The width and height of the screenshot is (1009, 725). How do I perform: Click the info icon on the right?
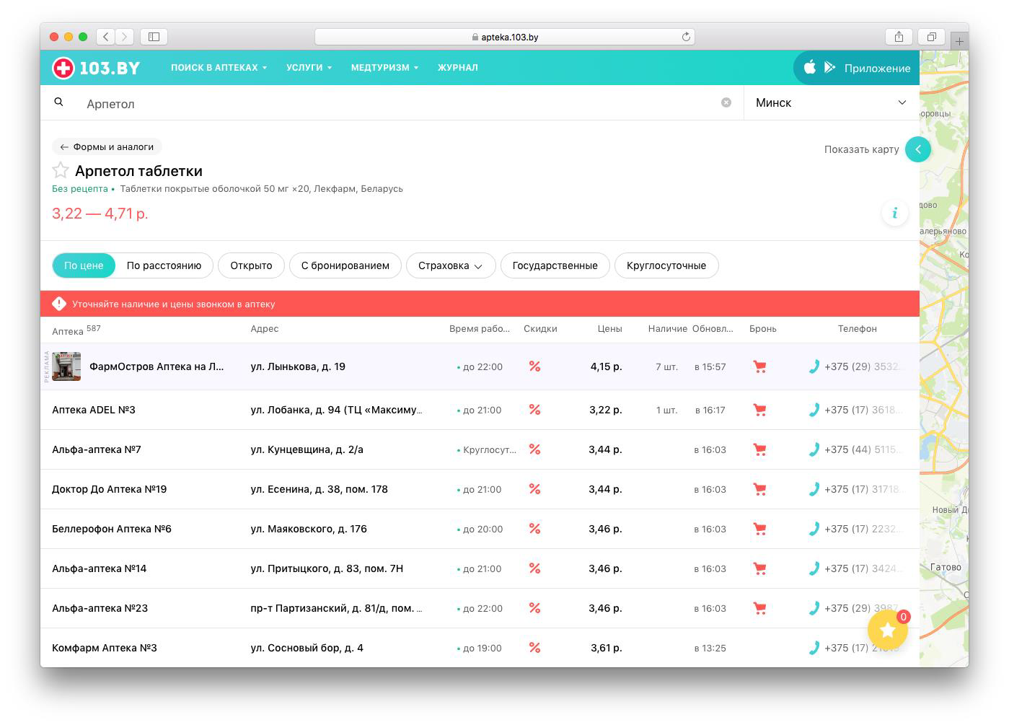[894, 213]
